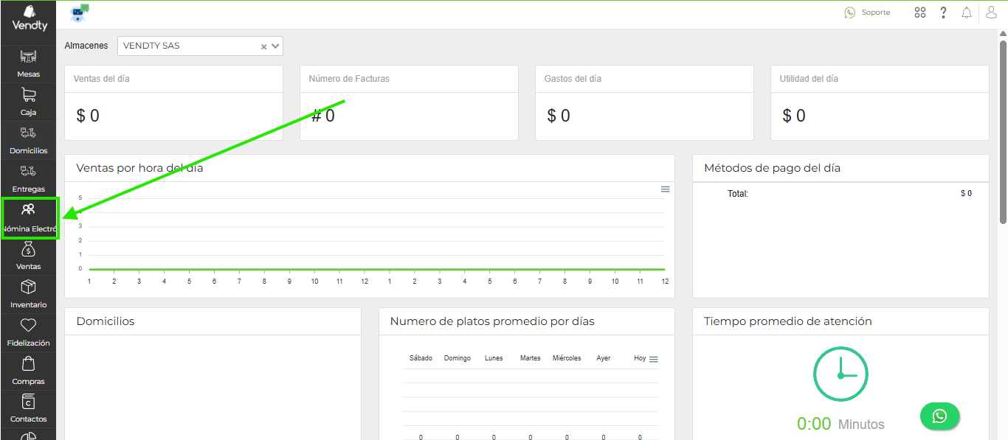The height and width of the screenshot is (440, 1008).
Task: Click the Métodos de pago del día heading
Action: [x=772, y=168]
